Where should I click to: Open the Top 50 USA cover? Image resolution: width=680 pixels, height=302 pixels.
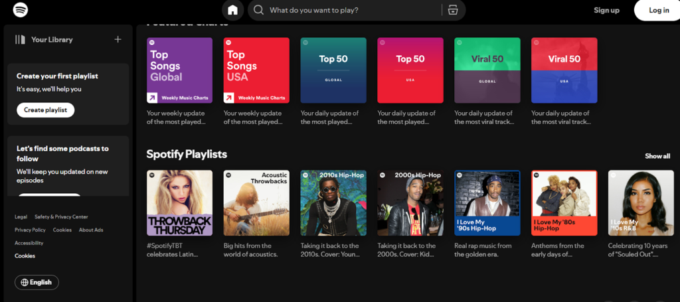pos(410,70)
